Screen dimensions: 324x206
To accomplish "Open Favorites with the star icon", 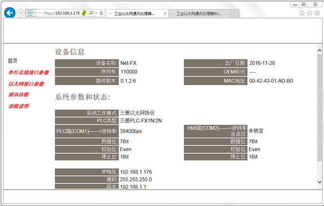I will click(310, 13).
